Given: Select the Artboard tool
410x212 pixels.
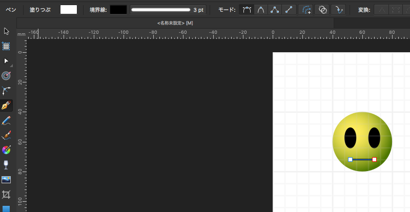Looking at the screenshot, I should point(6,46).
